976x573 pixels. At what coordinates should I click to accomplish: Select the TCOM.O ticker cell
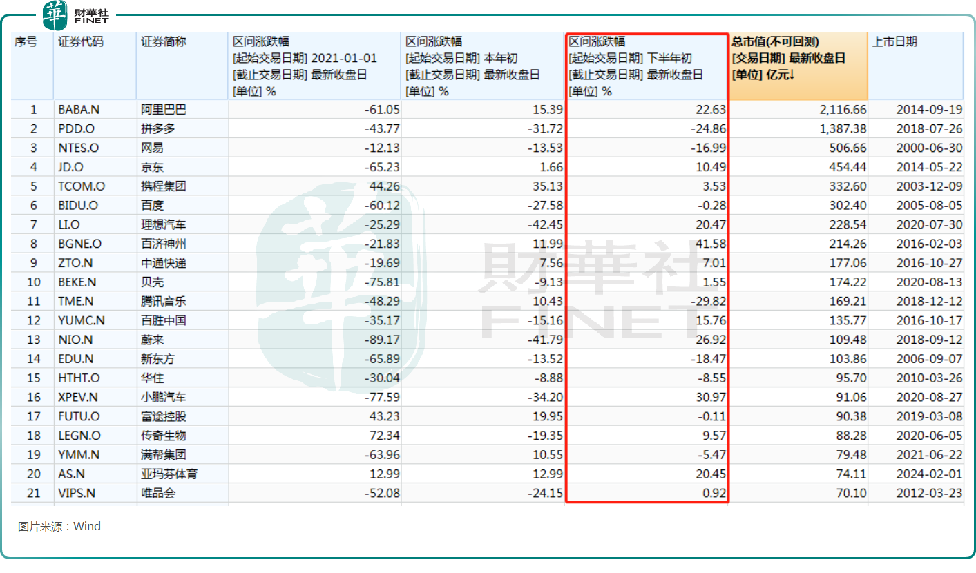point(95,186)
